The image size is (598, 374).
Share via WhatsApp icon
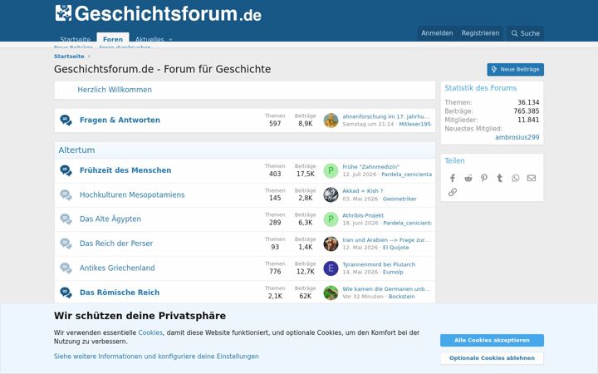(x=516, y=178)
